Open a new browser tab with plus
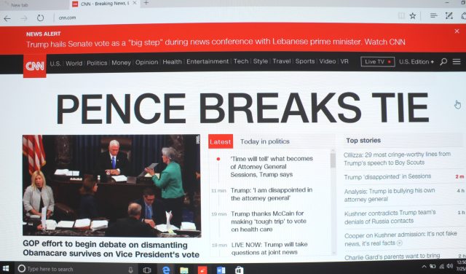Image resolution: width=466 pixels, height=274 pixels. [146, 3]
